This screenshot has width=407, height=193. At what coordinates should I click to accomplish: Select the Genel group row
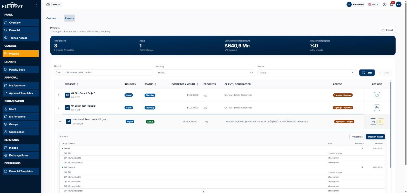click(222, 148)
